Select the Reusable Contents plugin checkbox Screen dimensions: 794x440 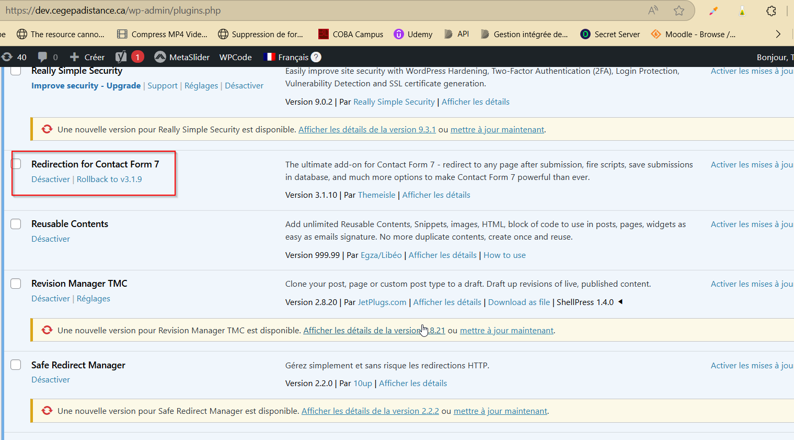[16, 224]
